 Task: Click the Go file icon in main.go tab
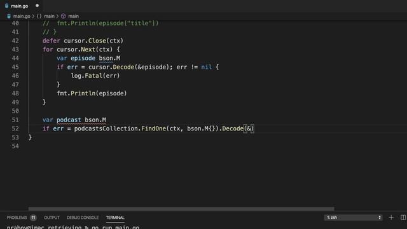click(7, 6)
